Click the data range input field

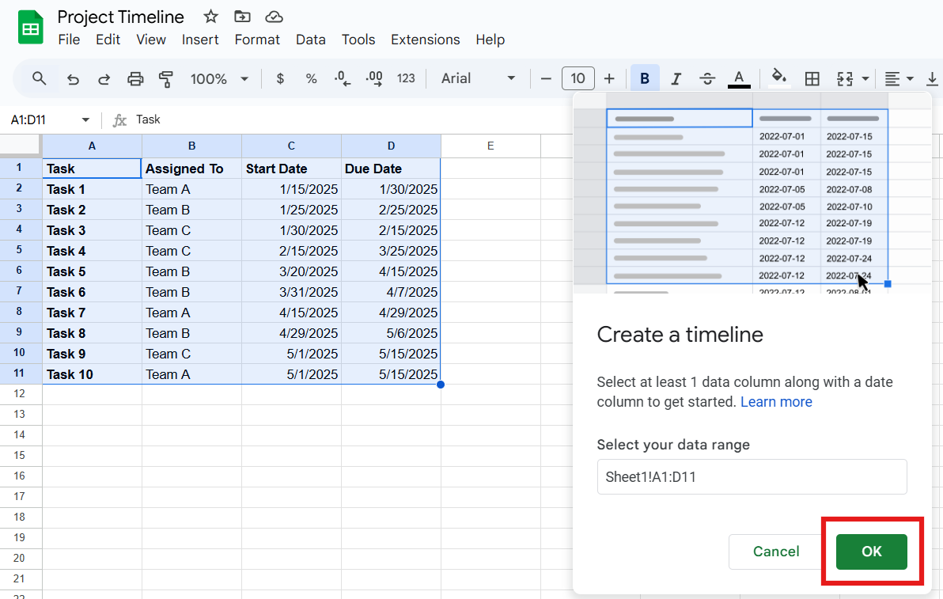pyautogui.click(x=752, y=477)
